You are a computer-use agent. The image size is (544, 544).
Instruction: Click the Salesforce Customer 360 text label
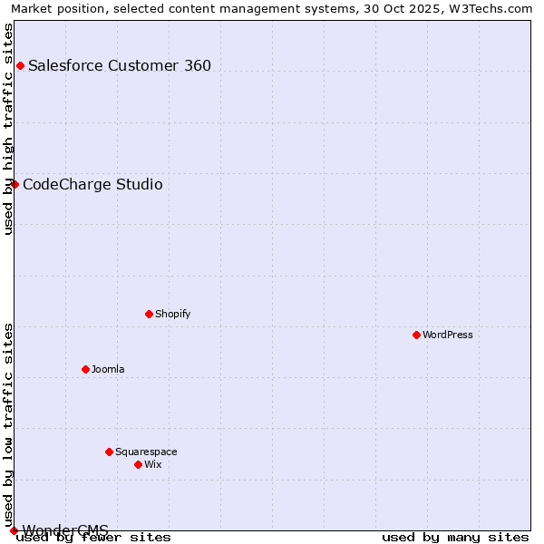120,65
